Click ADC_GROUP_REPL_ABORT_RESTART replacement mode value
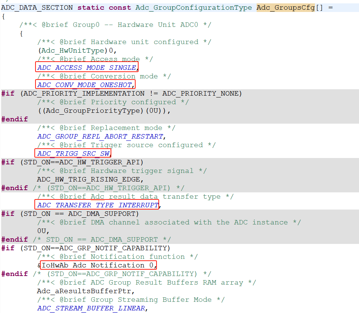The width and height of the screenshot is (359, 313). tap(100, 136)
